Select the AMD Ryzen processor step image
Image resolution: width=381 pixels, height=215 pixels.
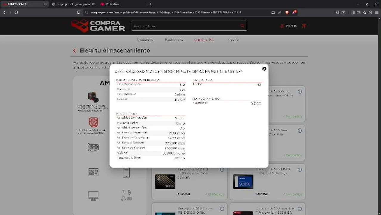pos(93,98)
